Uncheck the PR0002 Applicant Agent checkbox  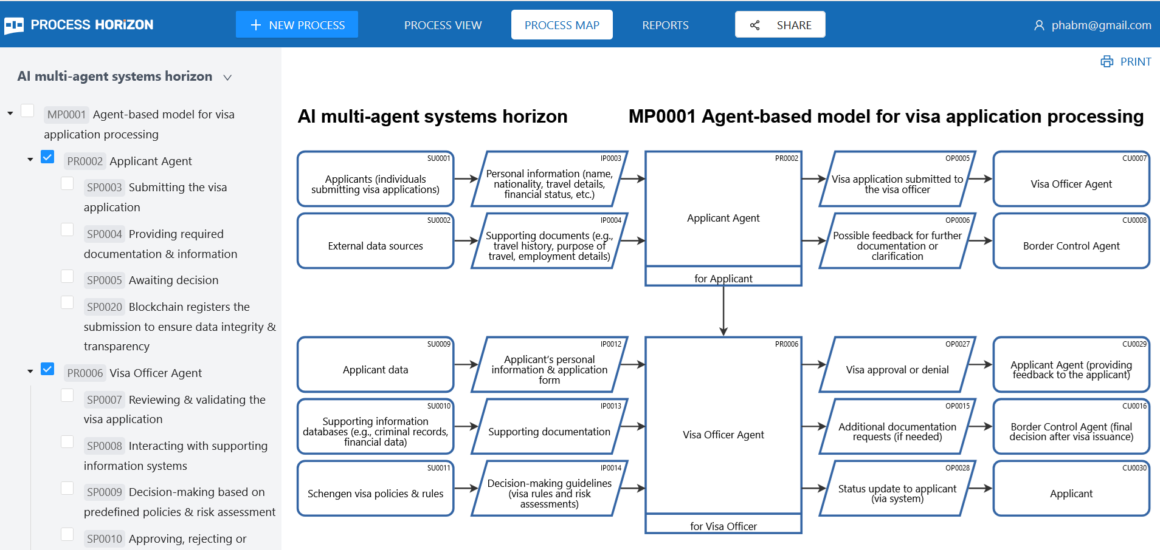(47, 157)
